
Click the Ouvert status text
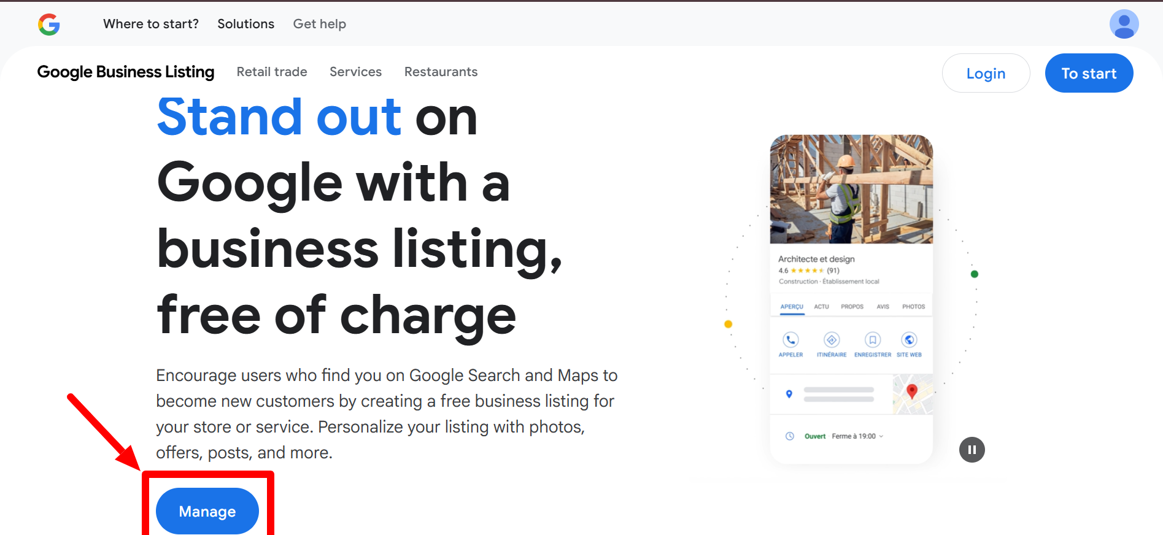[x=815, y=436]
